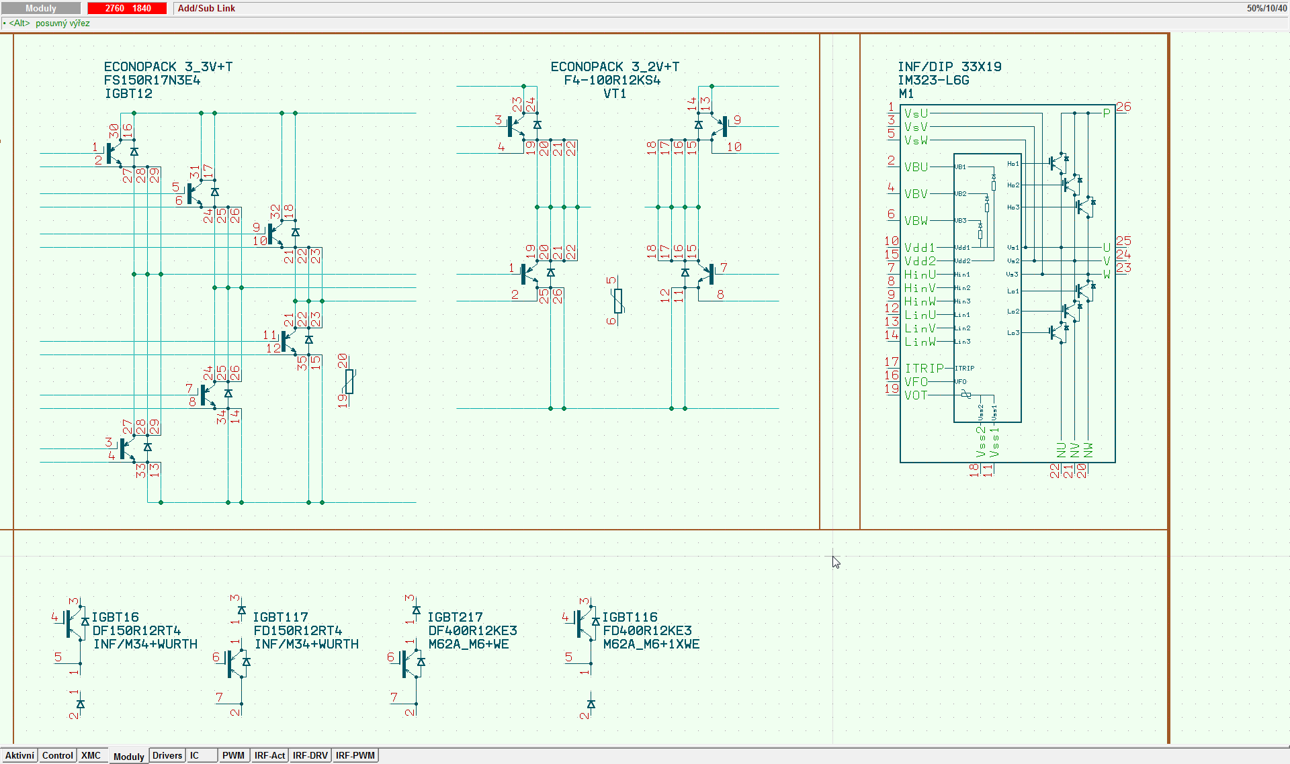
Task: Select the DF150R12RT4 label
Action: [137, 630]
